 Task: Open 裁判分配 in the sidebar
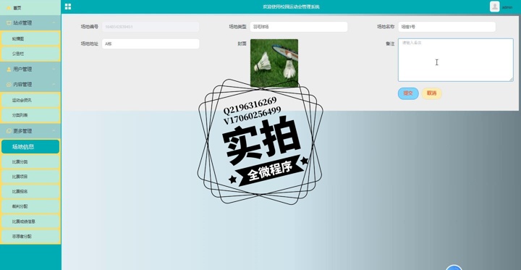pos(30,206)
